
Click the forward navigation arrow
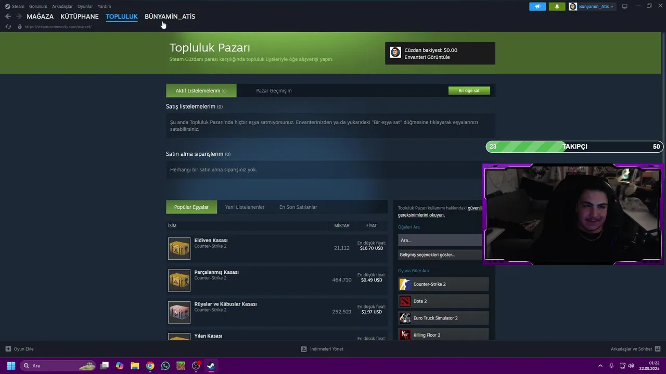click(x=19, y=17)
